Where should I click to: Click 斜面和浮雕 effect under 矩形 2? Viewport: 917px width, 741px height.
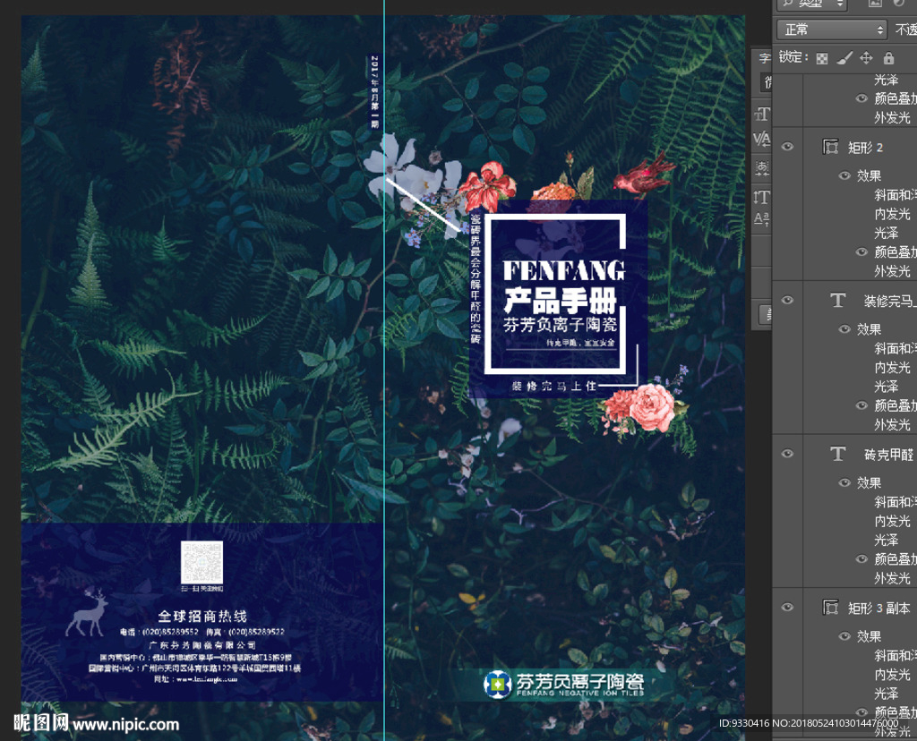point(896,195)
